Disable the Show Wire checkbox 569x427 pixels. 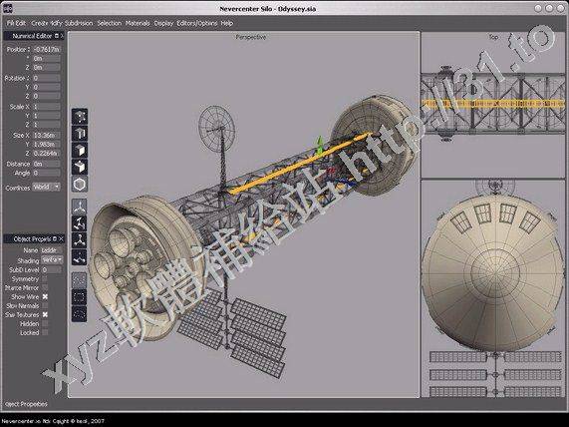pos(45,296)
